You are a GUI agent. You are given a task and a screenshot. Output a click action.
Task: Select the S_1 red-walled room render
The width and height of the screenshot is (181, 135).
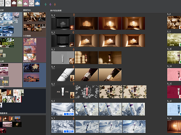[x=110, y=23]
